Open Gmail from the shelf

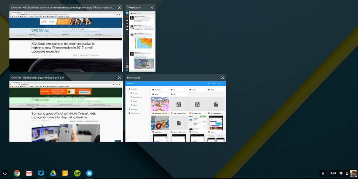coord(29,174)
